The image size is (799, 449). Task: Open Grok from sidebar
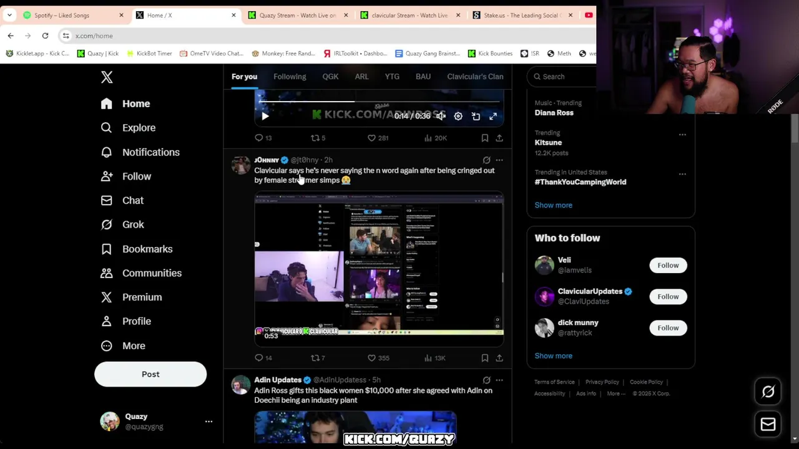point(122,224)
